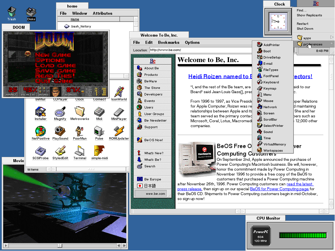Select Quit Game in DOOM menu
This screenshot has width=335, height=251.
54,81
